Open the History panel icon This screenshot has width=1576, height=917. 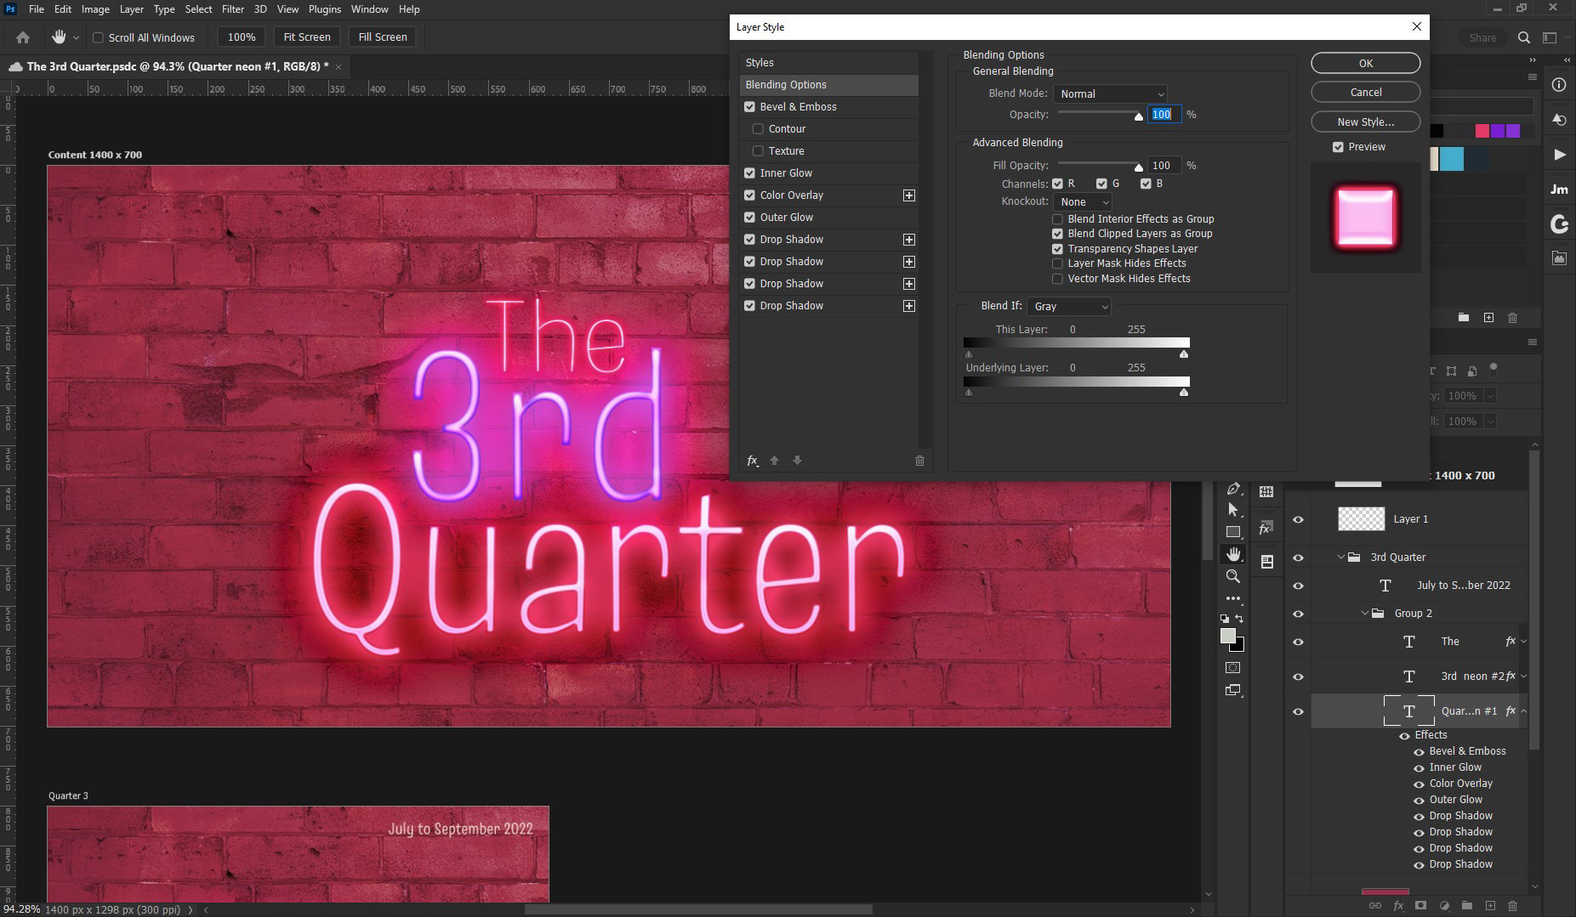(x=1559, y=120)
